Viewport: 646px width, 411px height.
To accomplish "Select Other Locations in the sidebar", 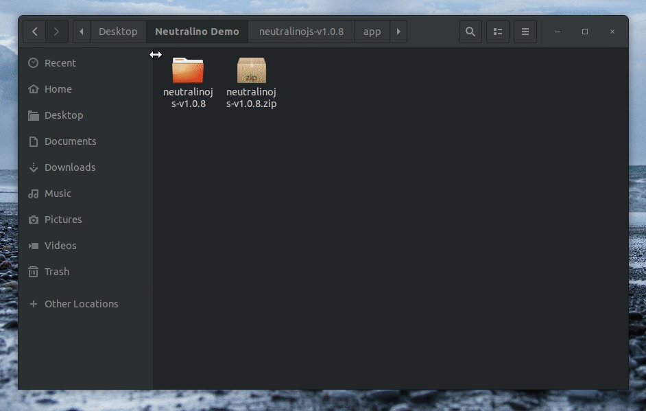I will coord(86,304).
